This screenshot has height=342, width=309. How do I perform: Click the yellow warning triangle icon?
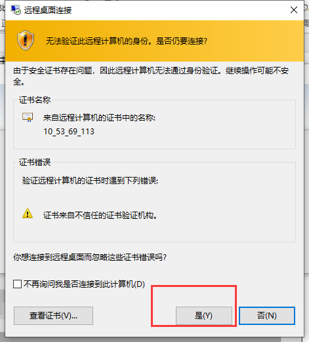point(28,214)
